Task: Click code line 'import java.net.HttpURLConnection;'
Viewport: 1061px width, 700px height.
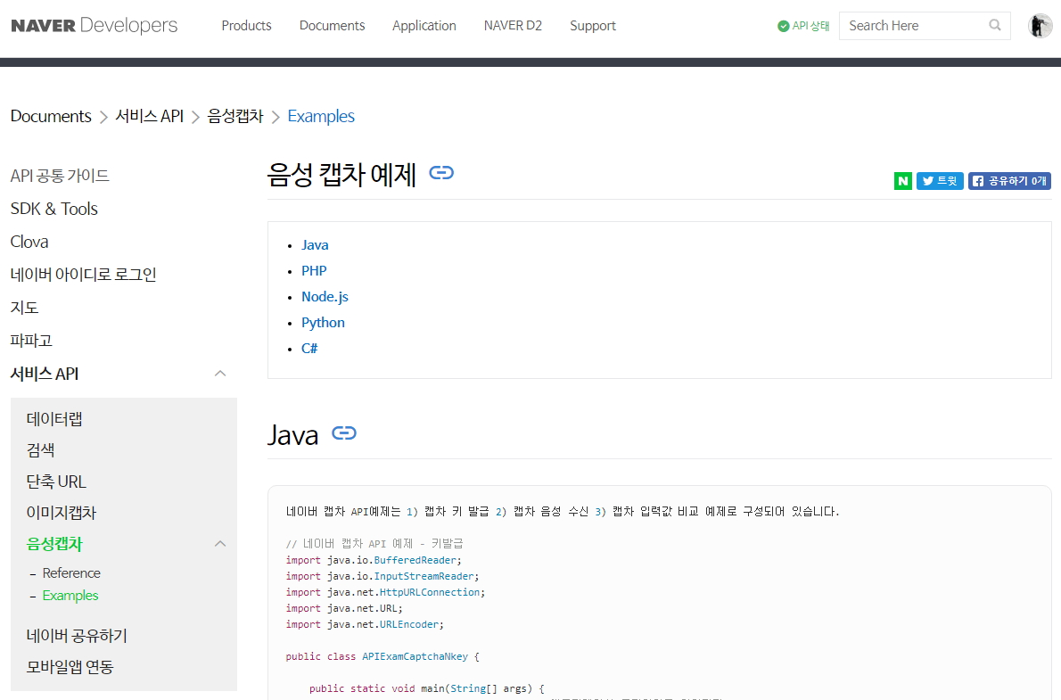Action: click(385, 592)
